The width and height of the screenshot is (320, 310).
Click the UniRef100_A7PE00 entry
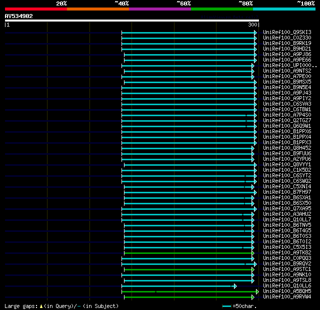click(287, 77)
